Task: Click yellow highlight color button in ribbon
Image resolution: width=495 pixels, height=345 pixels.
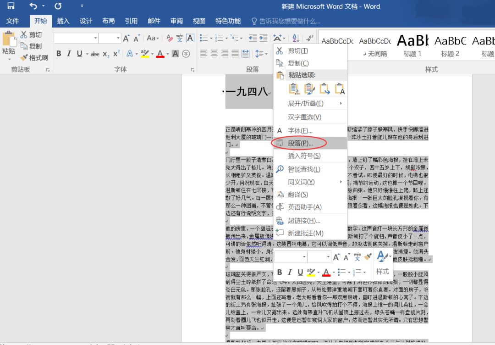Action: point(145,54)
